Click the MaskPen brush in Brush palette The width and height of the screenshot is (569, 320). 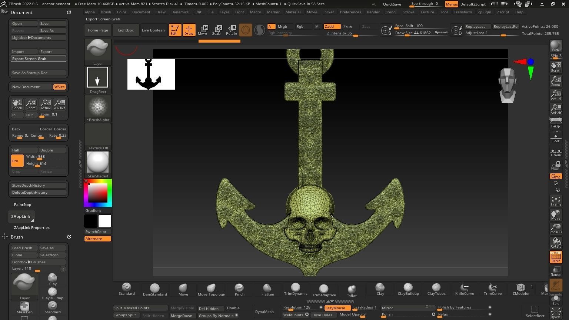tap(24, 308)
